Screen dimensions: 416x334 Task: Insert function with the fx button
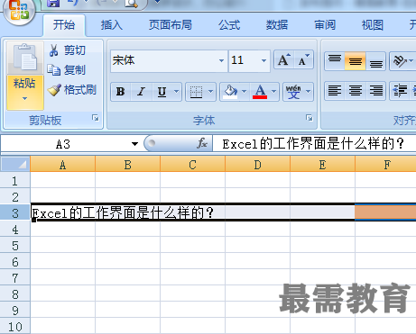[202, 144]
